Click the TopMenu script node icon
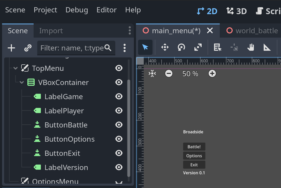Viewport: 281px width, 188px height. pyautogui.click(x=25, y=68)
